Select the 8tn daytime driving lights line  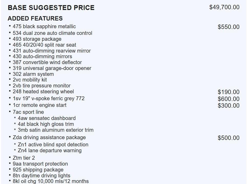pyautogui.click(x=41, y=176)
